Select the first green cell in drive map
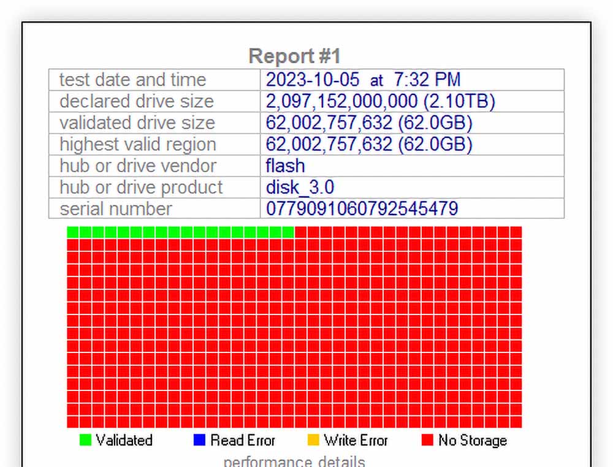Viewport: 613px width, 467px height. (x=73, y=232)
